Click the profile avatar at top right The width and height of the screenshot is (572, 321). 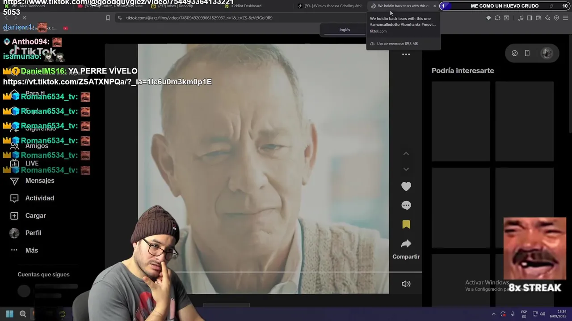[x=547, y=53]
